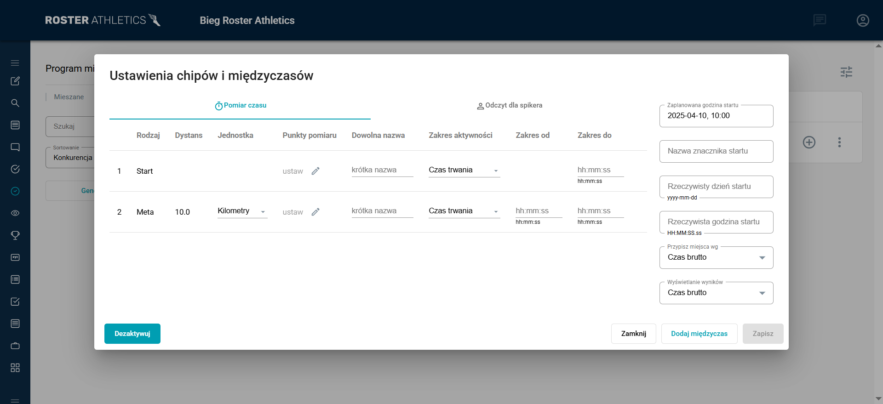This screenshot has width=883, height=404.
Task: Switch to Odczyt dla spikera tab
Action: [509, 106]
